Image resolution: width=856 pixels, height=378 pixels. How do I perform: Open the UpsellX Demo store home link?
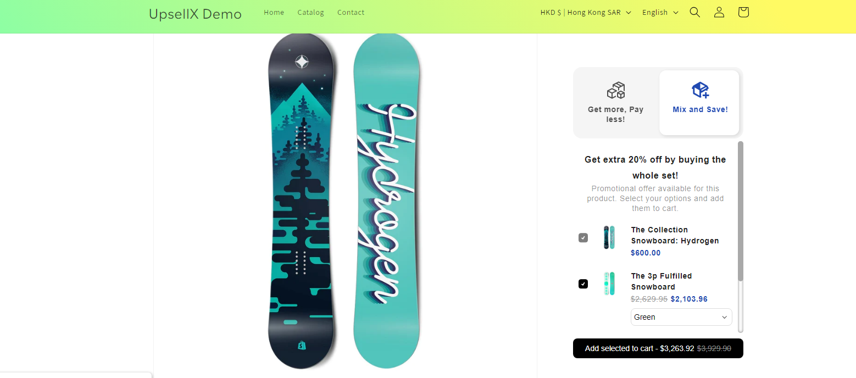pos(195,14)
